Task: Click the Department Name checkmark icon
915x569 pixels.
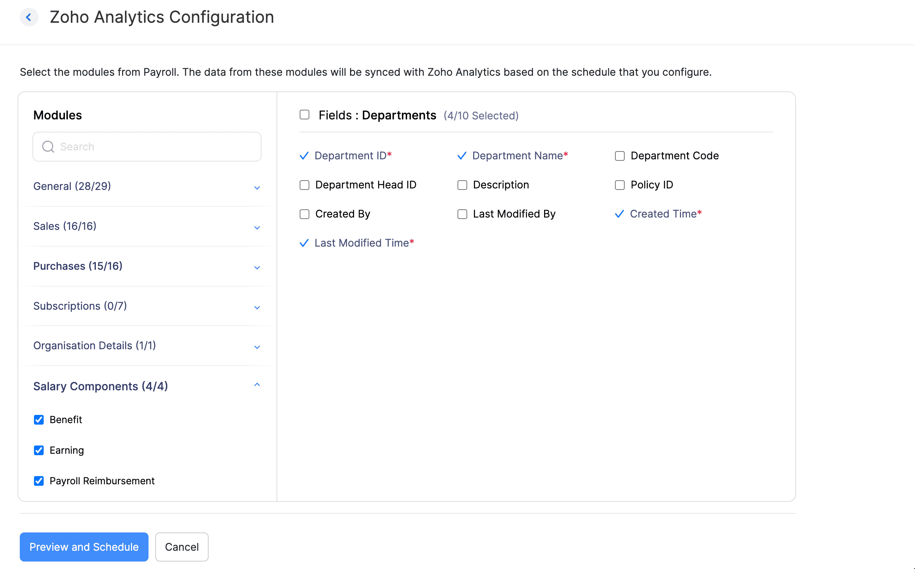Action: point(462,156)
